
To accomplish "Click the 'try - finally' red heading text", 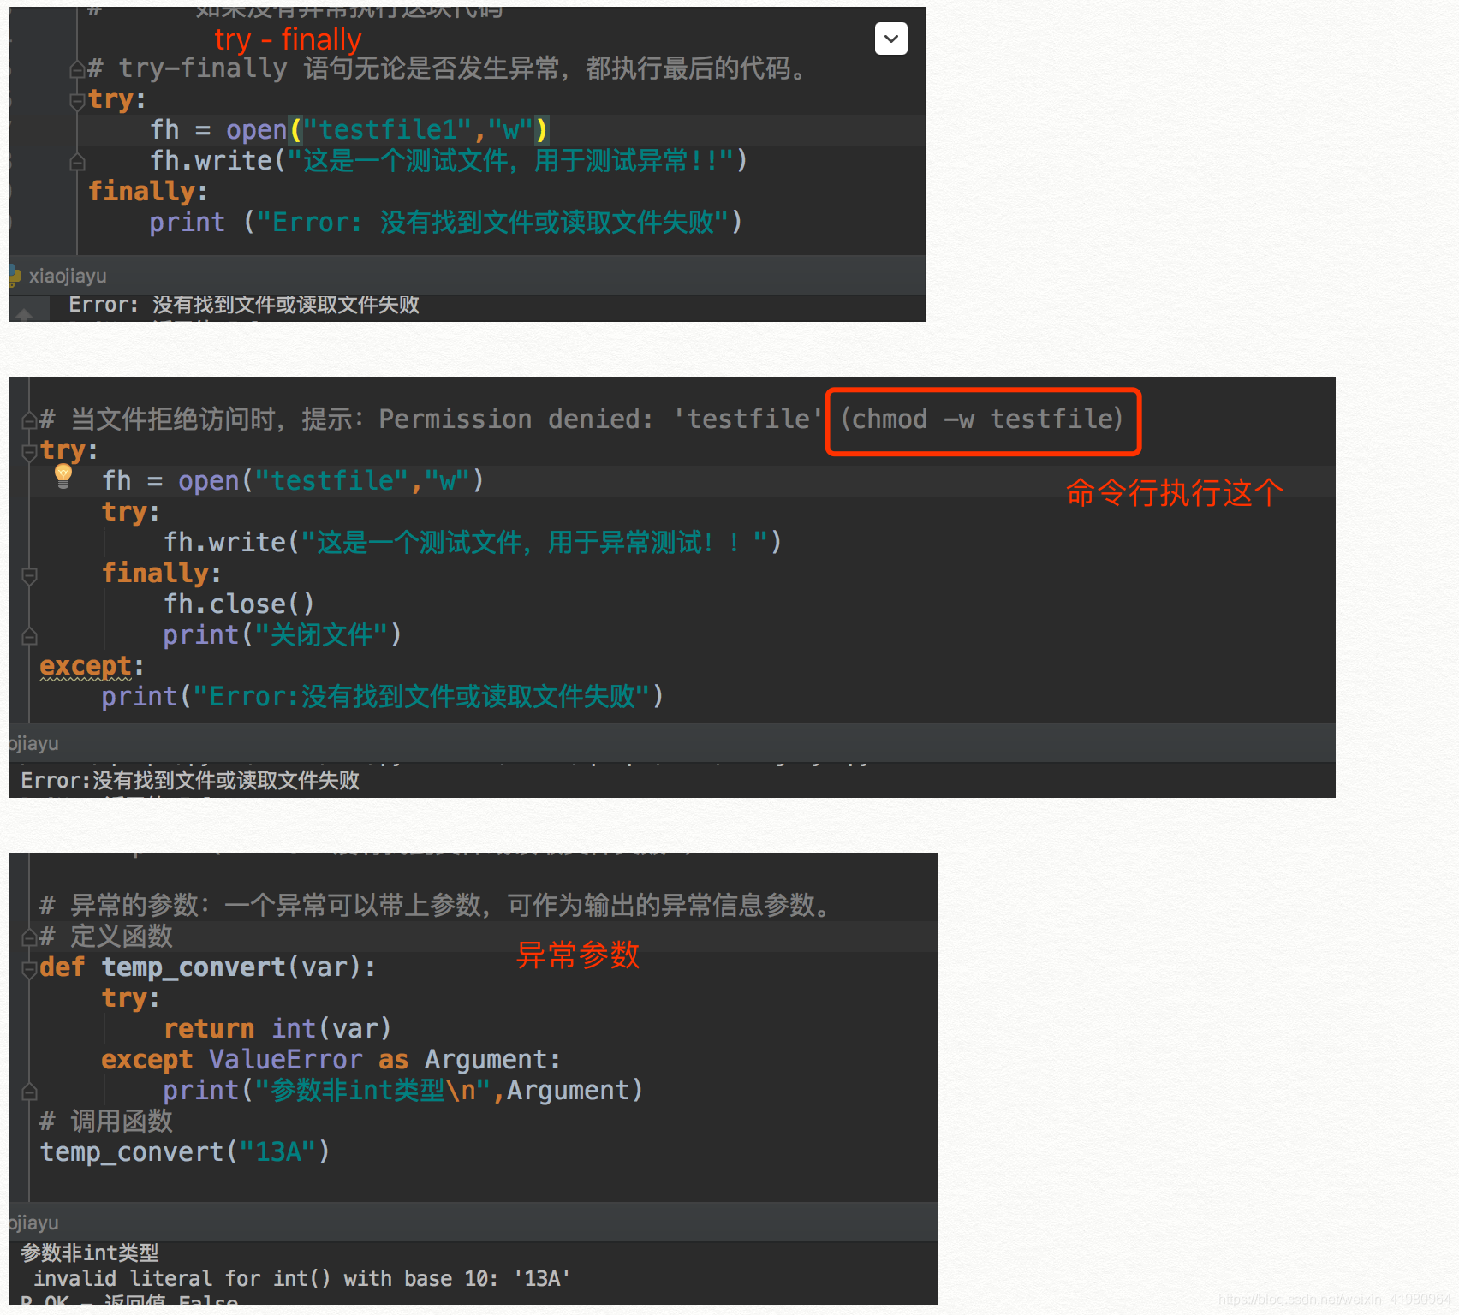I will (288, 39).
